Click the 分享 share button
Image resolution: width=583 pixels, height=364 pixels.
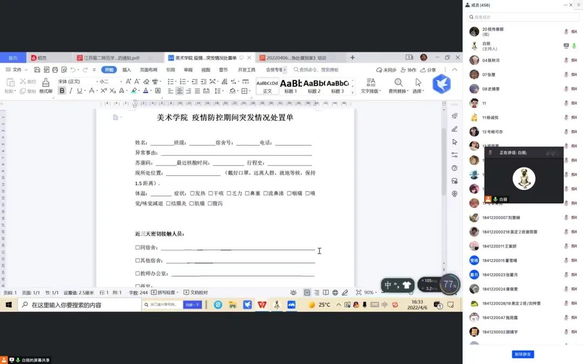(x=428, y=70)
